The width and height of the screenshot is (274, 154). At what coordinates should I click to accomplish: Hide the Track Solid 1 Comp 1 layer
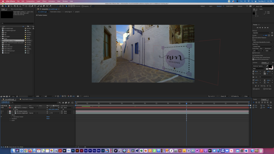click(1, 107)
